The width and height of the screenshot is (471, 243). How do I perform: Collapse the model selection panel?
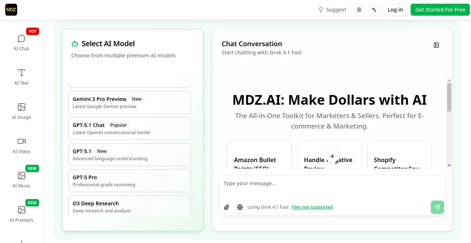click(436, 45)
